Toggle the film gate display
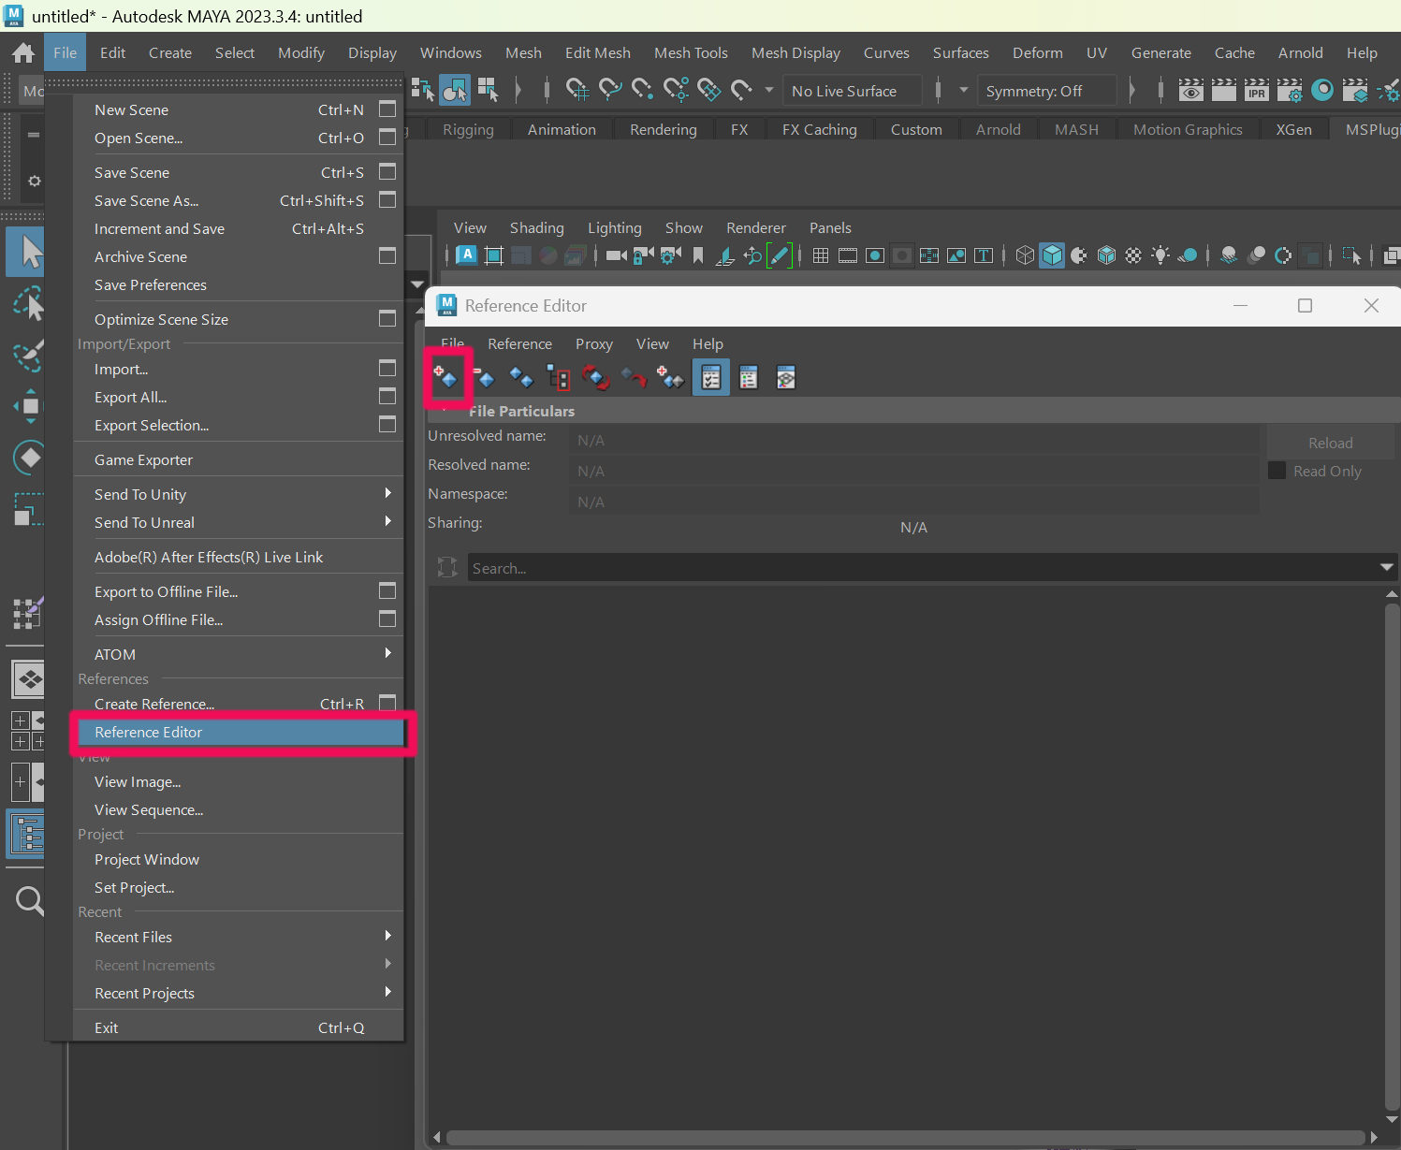The height and width of the screenshot is (1150, 1401). 847,255
